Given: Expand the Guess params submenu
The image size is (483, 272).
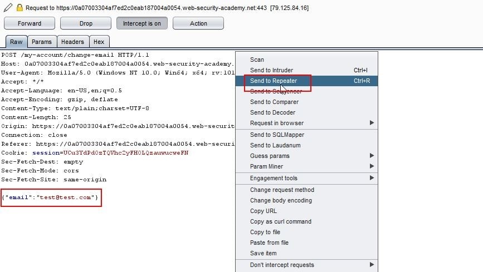Looking at the screenshot, I should pos(270,156).
